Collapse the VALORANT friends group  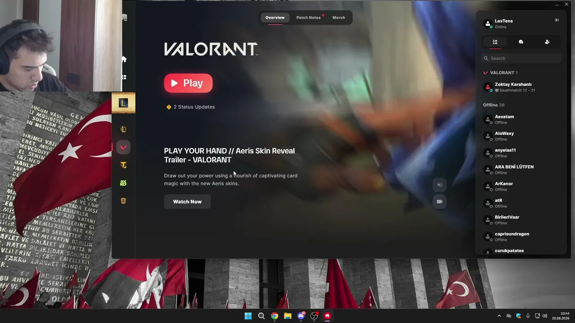(500, 73)
